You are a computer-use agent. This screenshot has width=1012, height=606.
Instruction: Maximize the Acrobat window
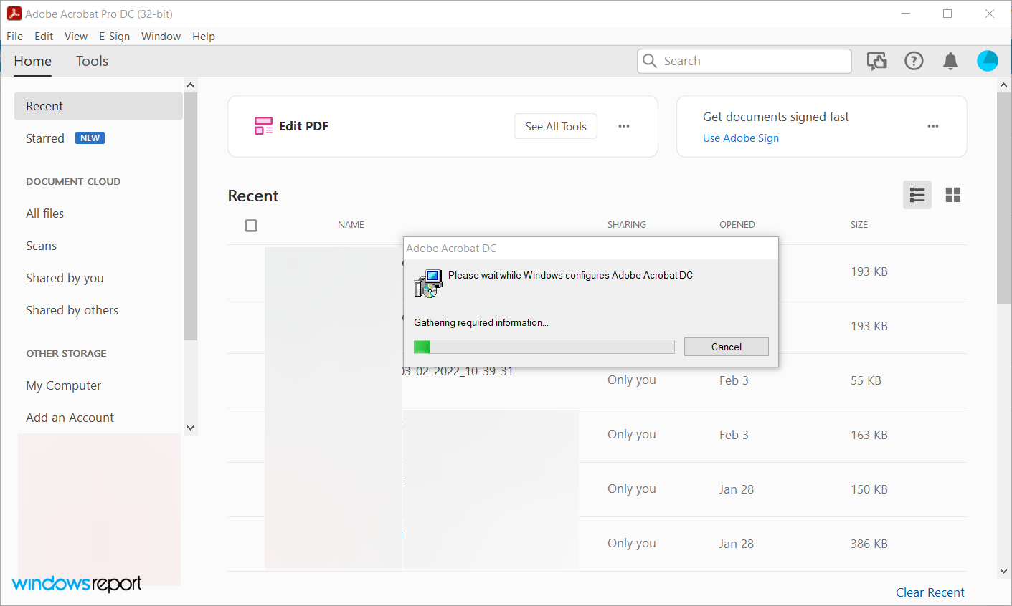pos(947,14)
